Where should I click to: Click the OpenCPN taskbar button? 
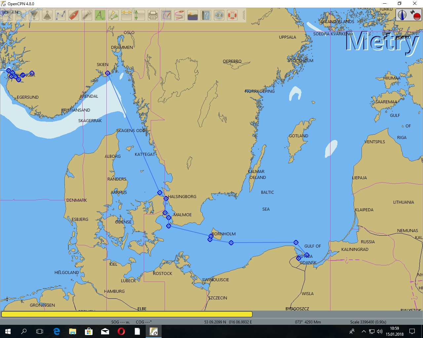click(x=154, y=331)
